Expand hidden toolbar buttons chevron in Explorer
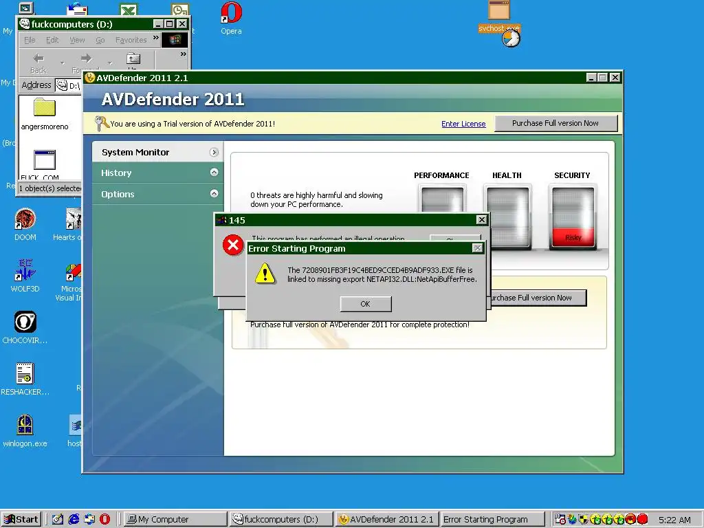Image resolution: width=704 pixels, height=528 pixels. pos(183,54)
